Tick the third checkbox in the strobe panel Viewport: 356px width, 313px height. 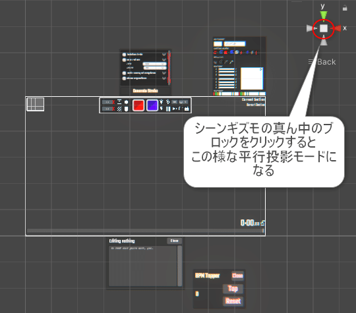(124, 73)
